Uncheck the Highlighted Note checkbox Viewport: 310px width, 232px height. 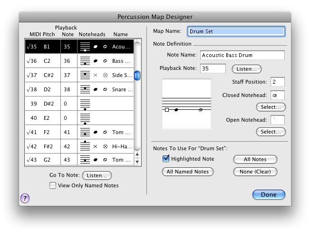[x=166, y=158]
